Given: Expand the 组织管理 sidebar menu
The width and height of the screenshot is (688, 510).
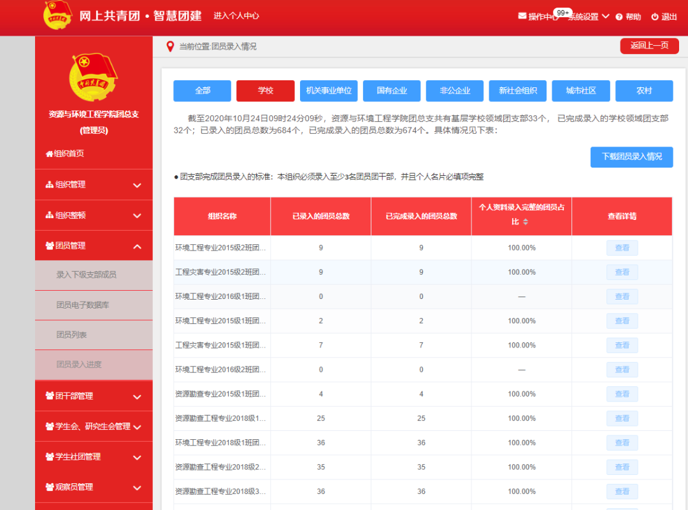Looking at the screenshot, I should point(137,185).
